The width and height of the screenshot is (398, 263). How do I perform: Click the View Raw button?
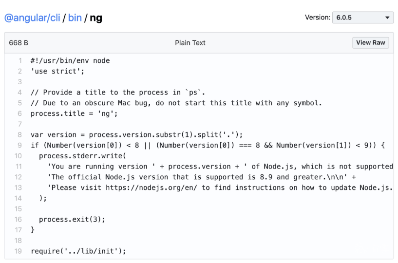click(x=370, y=43)
